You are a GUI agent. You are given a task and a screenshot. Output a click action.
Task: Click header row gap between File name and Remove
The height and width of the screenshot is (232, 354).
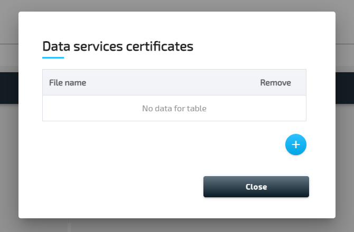(x=174, y=83)
